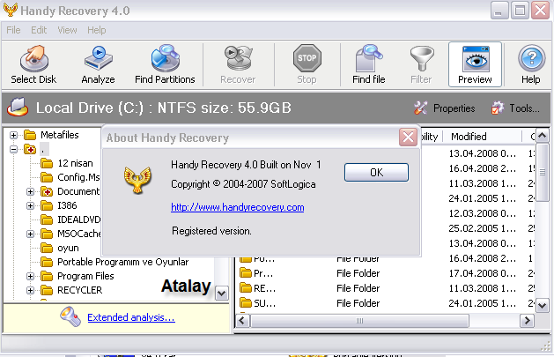Expand the I386 folder node
Image resolution: width=554 pixels, height=357 pixels.
30,205
